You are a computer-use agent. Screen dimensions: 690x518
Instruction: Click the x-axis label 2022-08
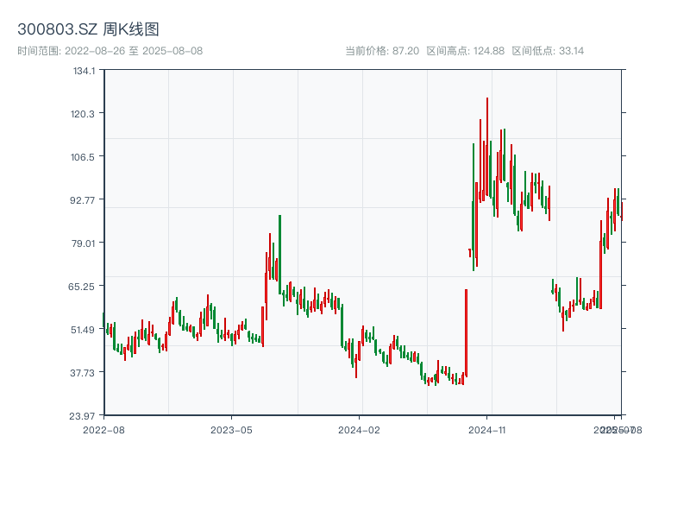(x=103, y=430)
